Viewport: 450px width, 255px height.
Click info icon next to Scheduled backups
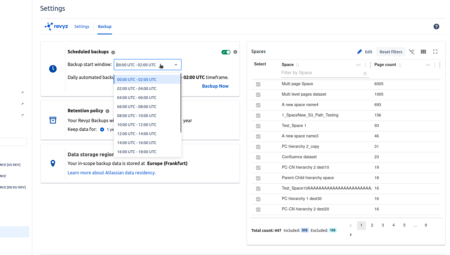click(113, 52)
